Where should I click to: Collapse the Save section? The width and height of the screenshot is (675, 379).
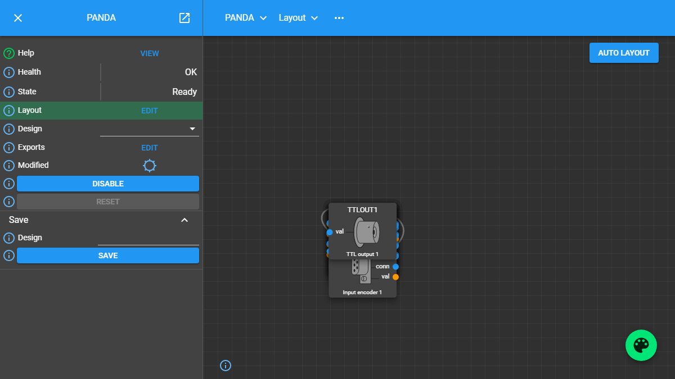(x=184, y=220)
